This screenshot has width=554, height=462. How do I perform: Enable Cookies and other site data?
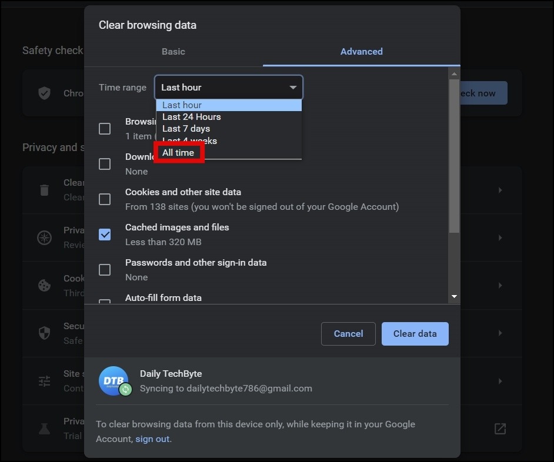point(105,199)
